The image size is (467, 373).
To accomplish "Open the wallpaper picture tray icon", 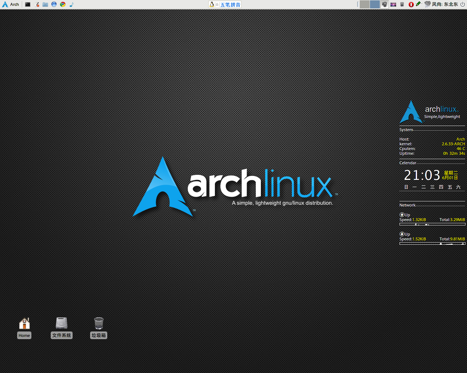I will click(x=393, y=4).
